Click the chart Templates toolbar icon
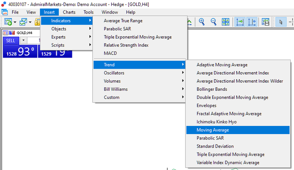 coord(265,22)
